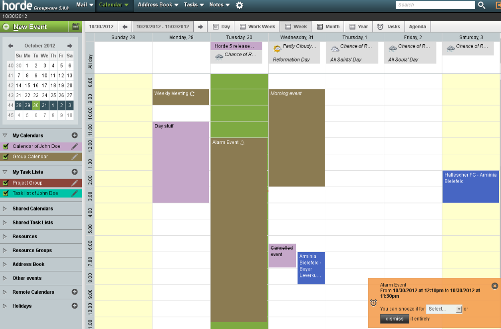This screenshot has width=501, height=329.
Task: Toggle Calendar of John Doe checkbox
Action: pos(5,146)
